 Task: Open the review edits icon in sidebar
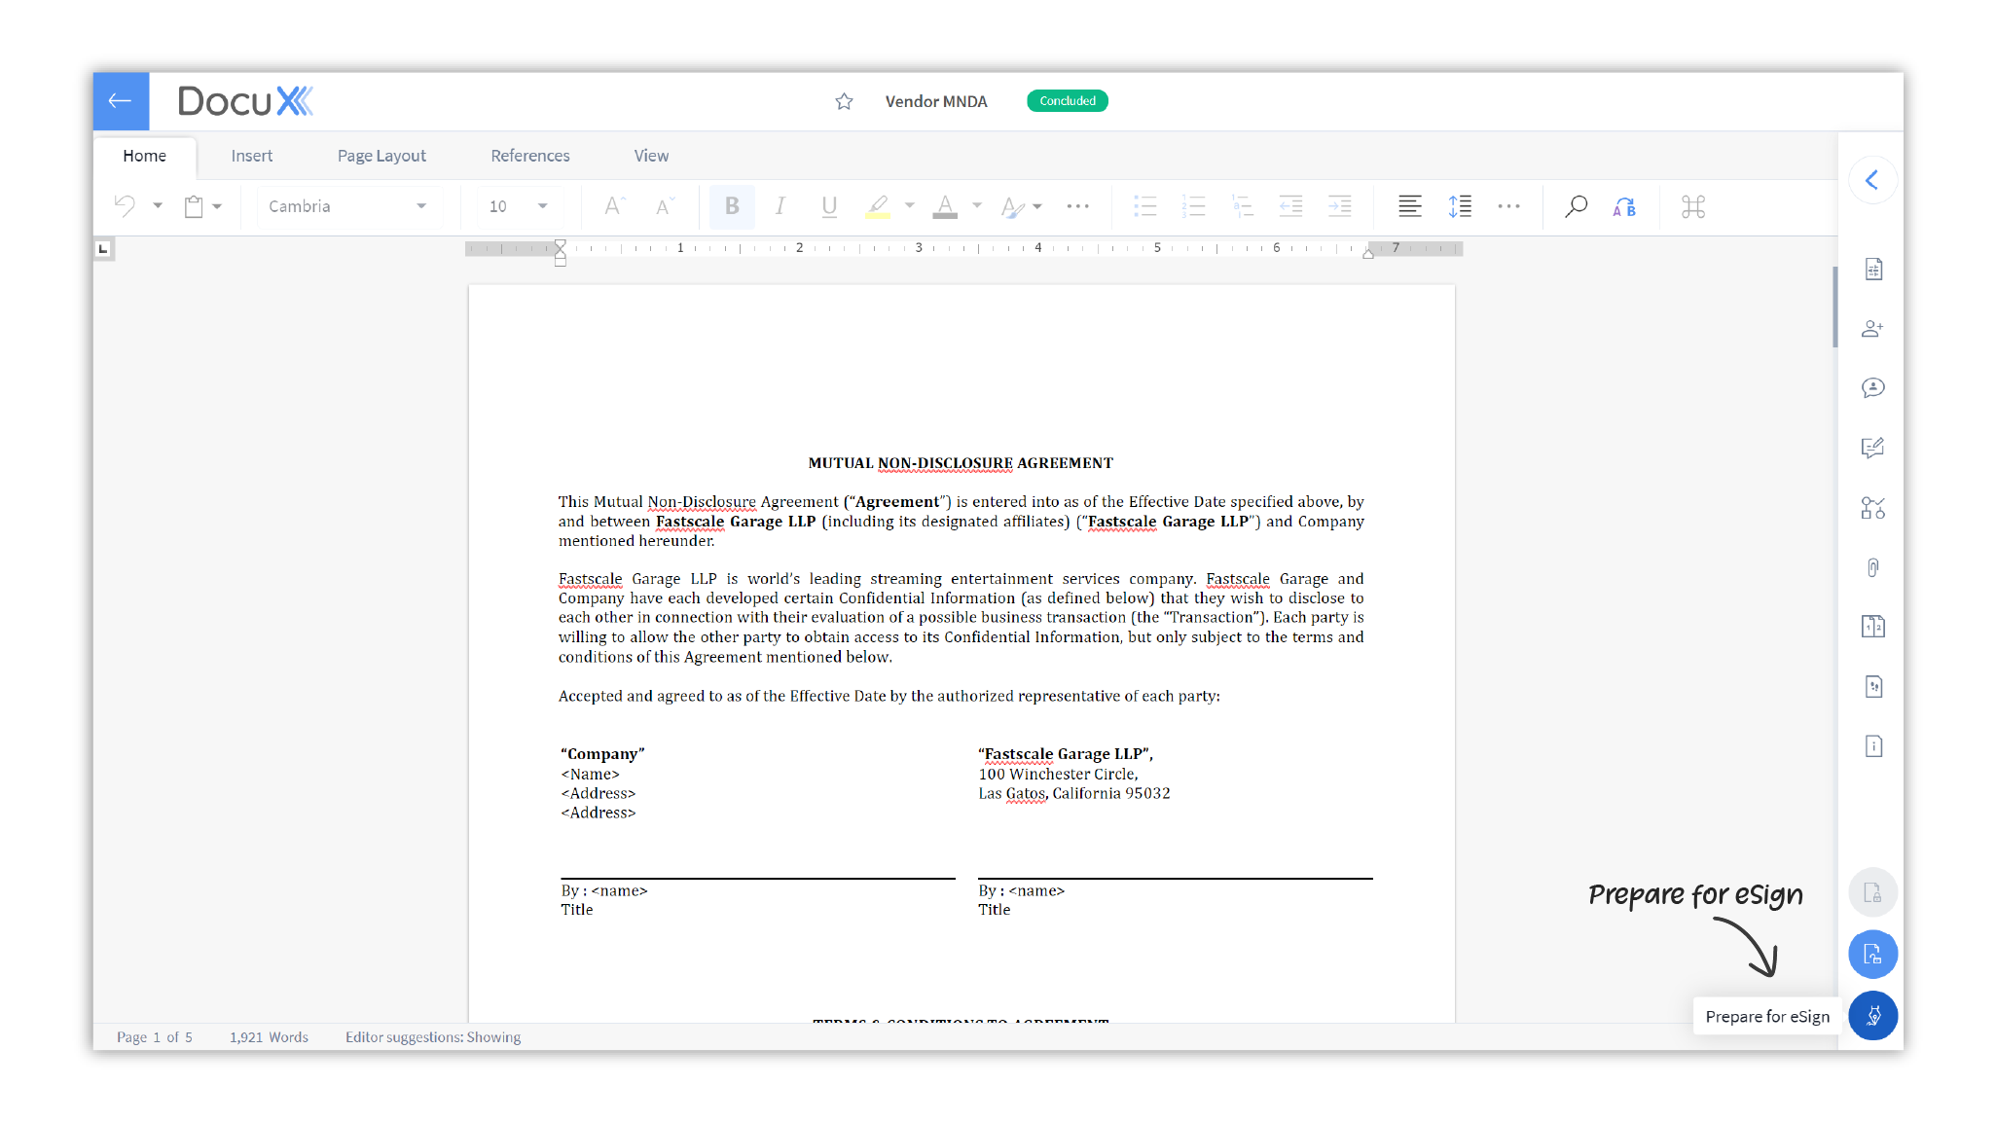pyautogui.click(x=1873, y=448)
